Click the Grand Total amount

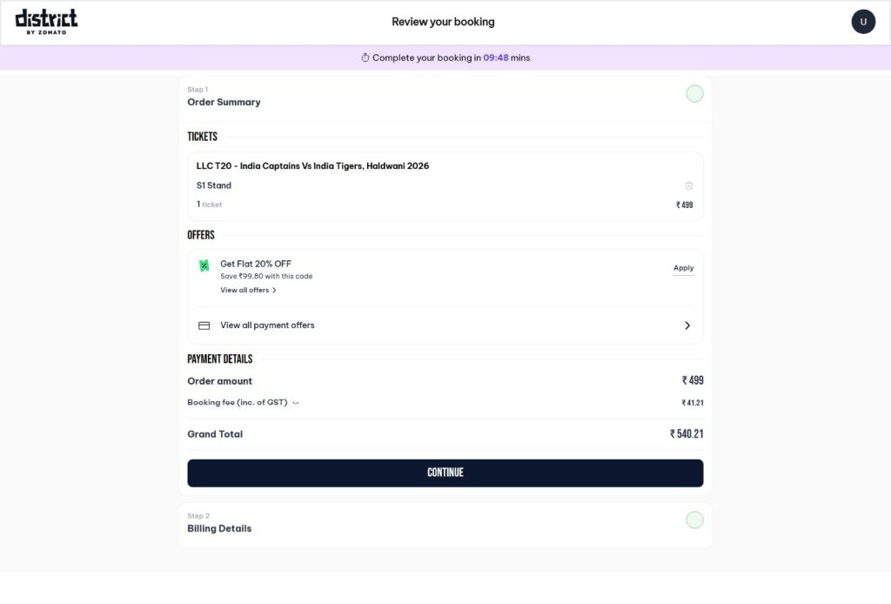pos(687,433)
